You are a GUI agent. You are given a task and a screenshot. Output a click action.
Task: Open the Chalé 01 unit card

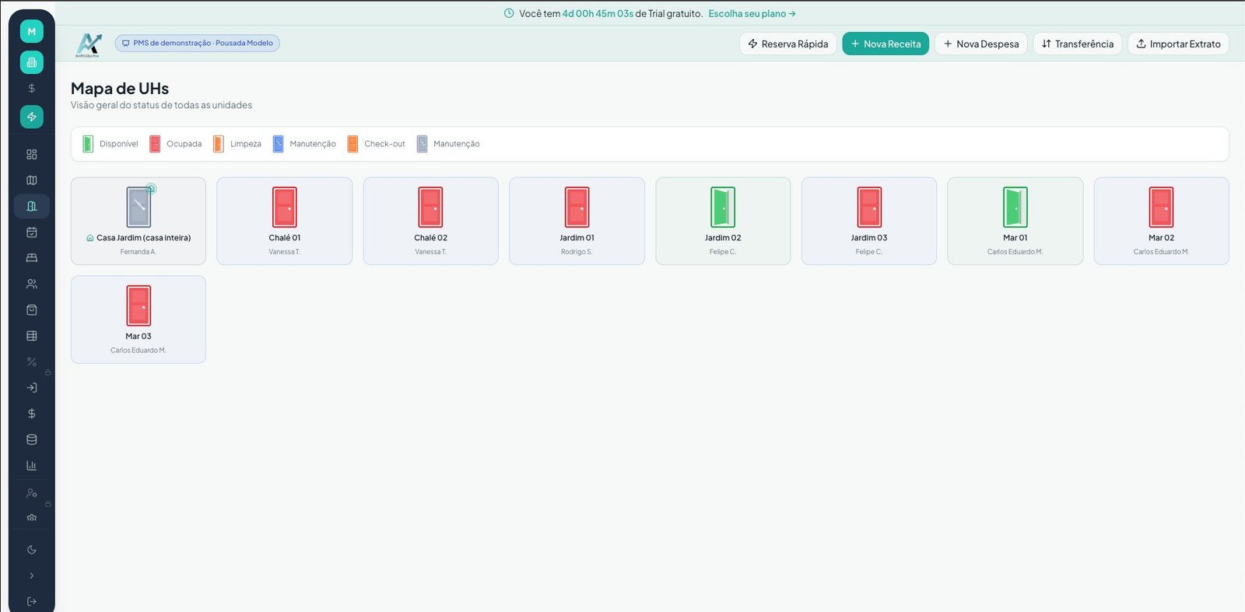pos(285,221)
